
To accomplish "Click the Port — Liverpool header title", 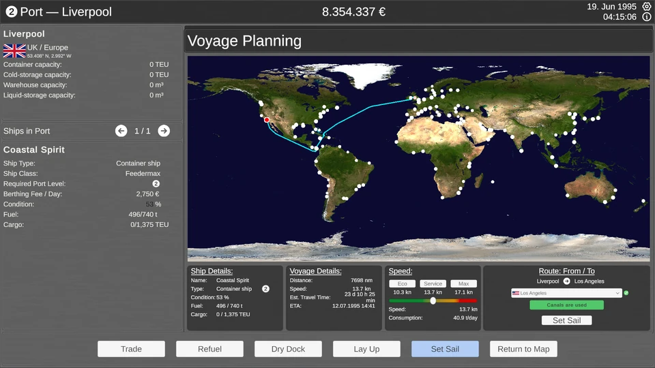I will (x=66, y=12).
